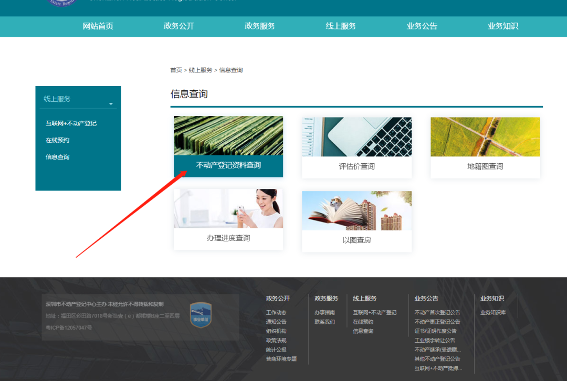The height and width of the screenshot is (381, 567).
Task: Select 线上服务 in the top navigation bar
Action: click(341, 26)
